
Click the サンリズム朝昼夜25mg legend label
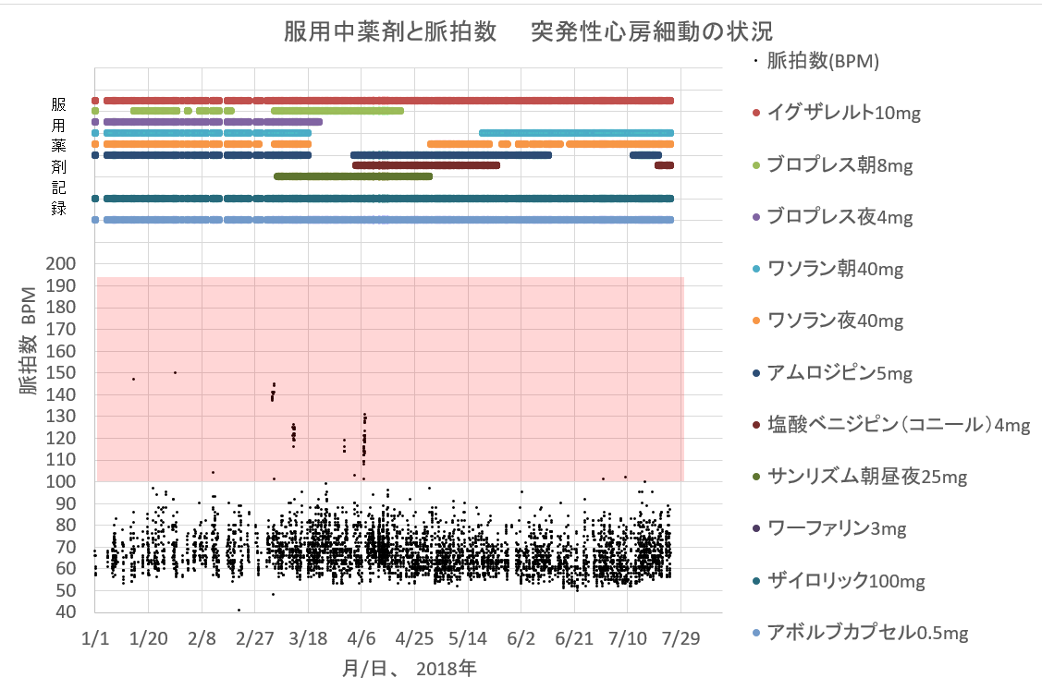(x=867, y=477)
